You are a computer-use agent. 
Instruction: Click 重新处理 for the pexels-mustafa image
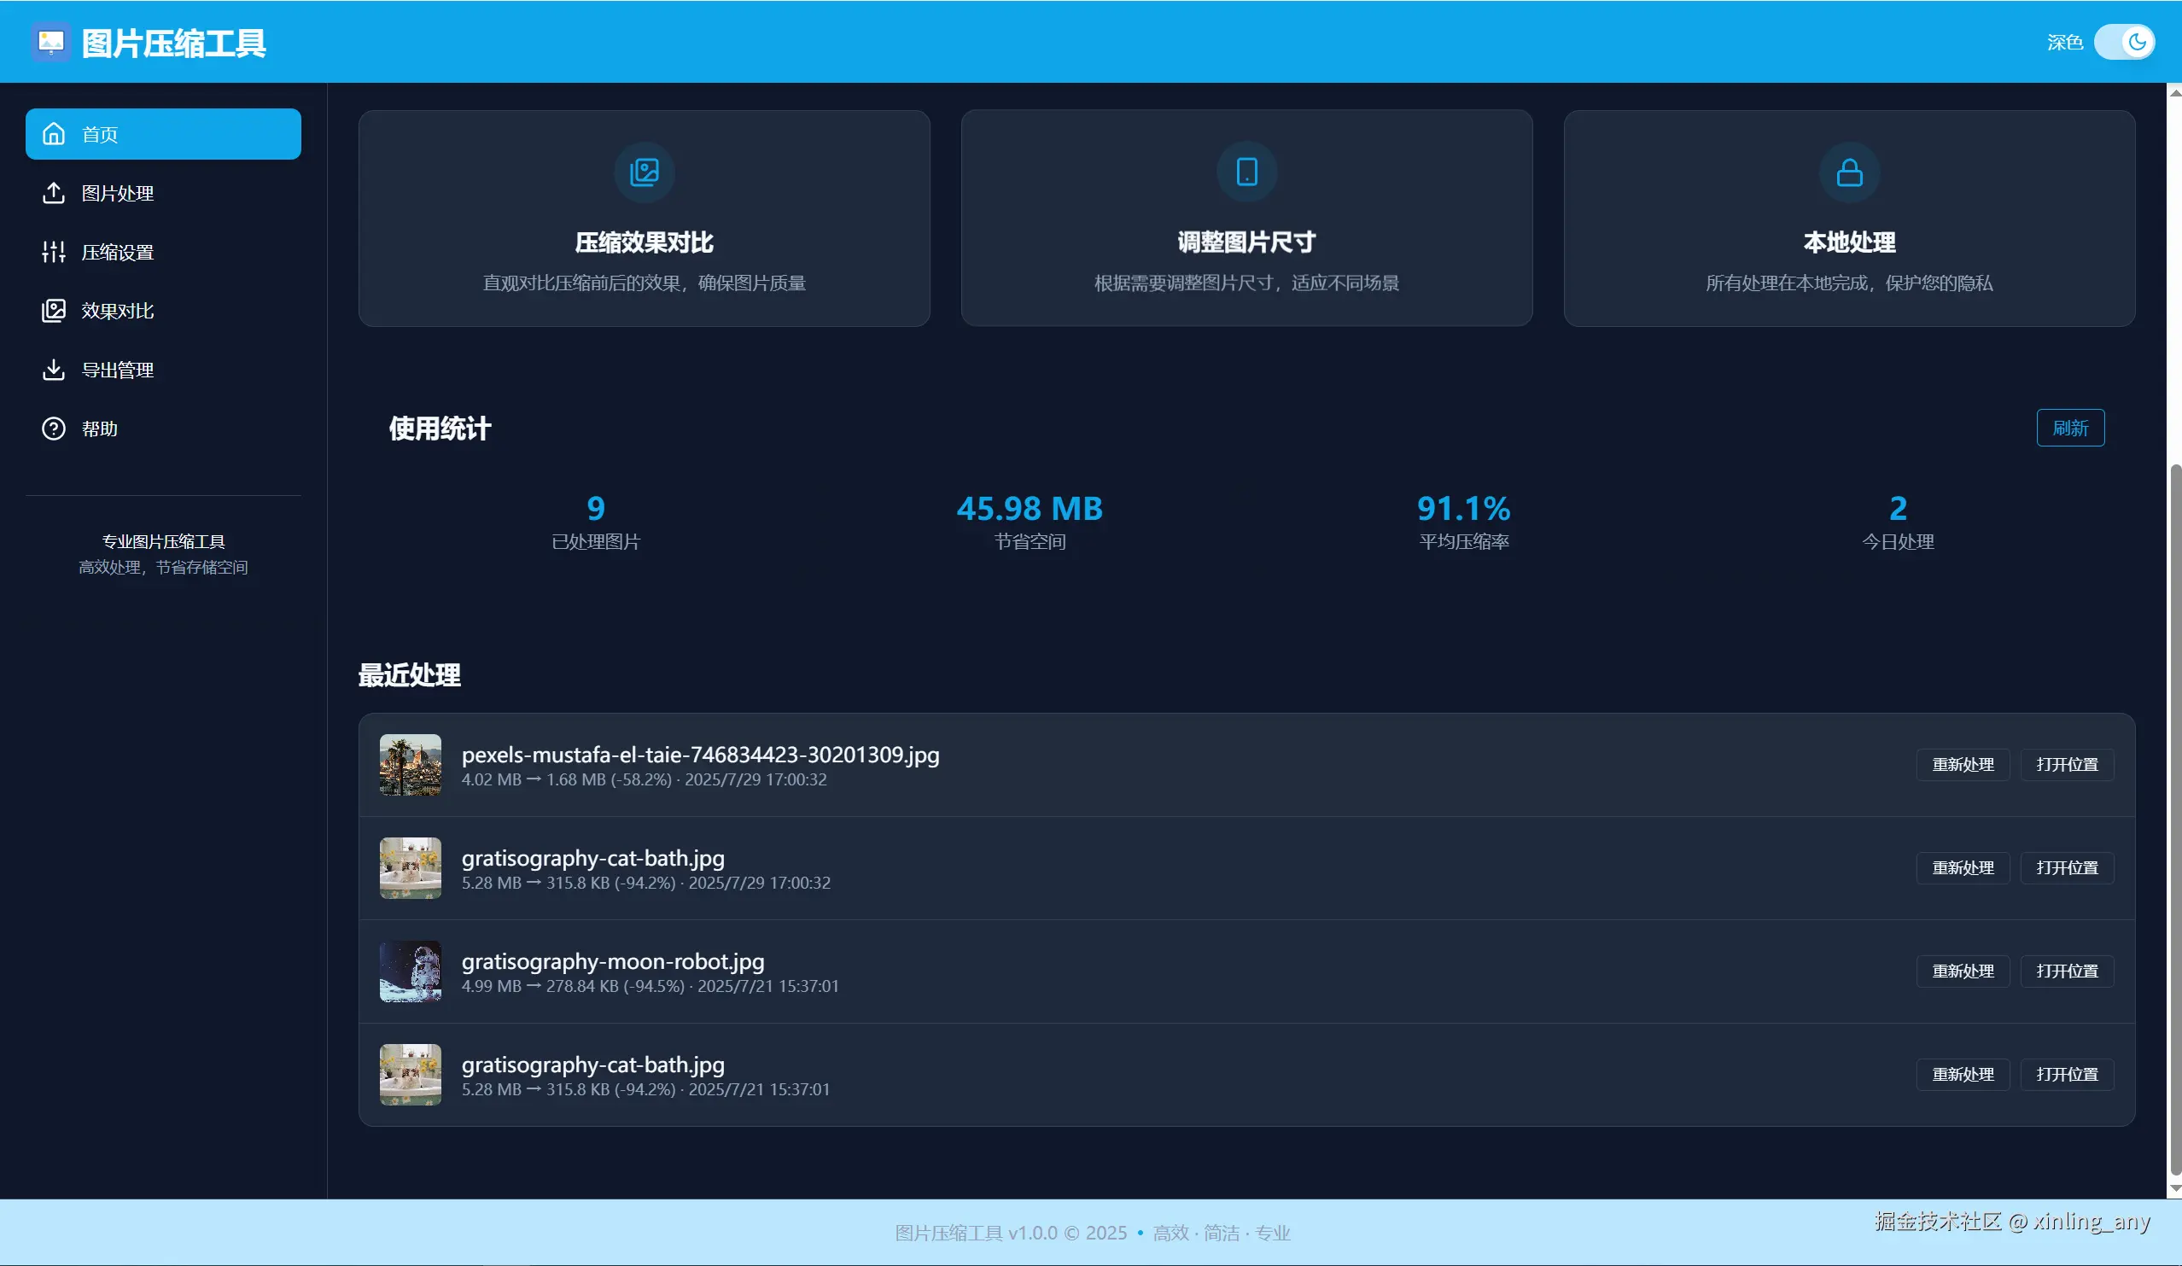click(1962, 765)
